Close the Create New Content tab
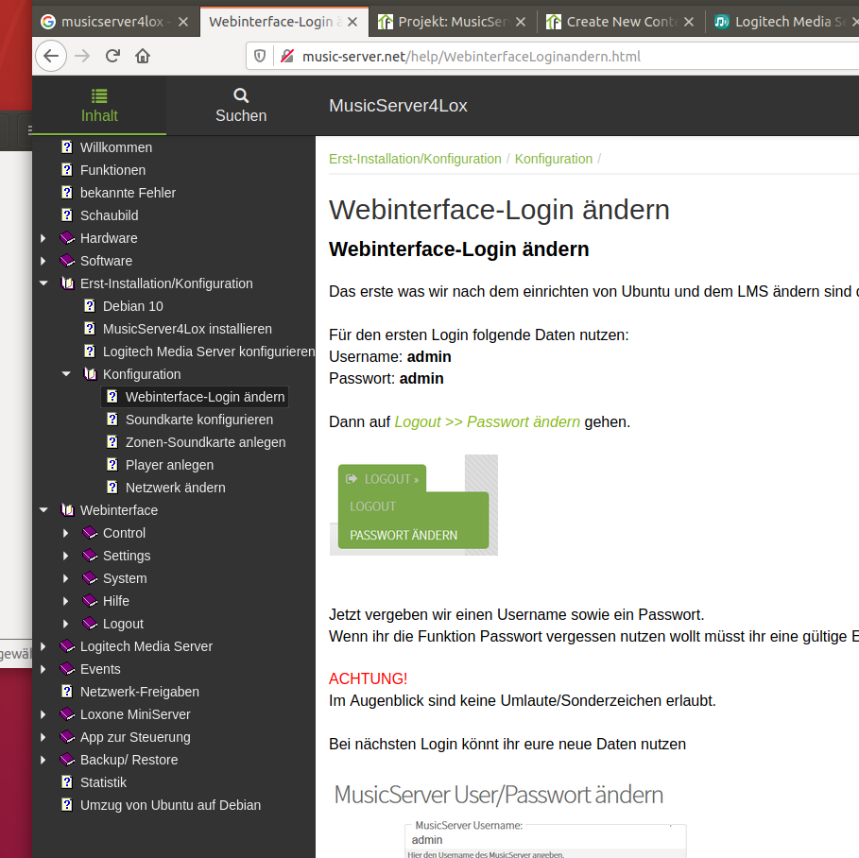Screen dimensions: 859x858 pos(689,22)
